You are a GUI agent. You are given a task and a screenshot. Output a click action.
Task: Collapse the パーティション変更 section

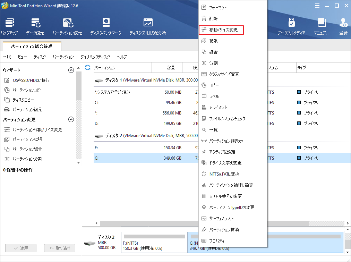pyautogui.click(x=71, y=119)
